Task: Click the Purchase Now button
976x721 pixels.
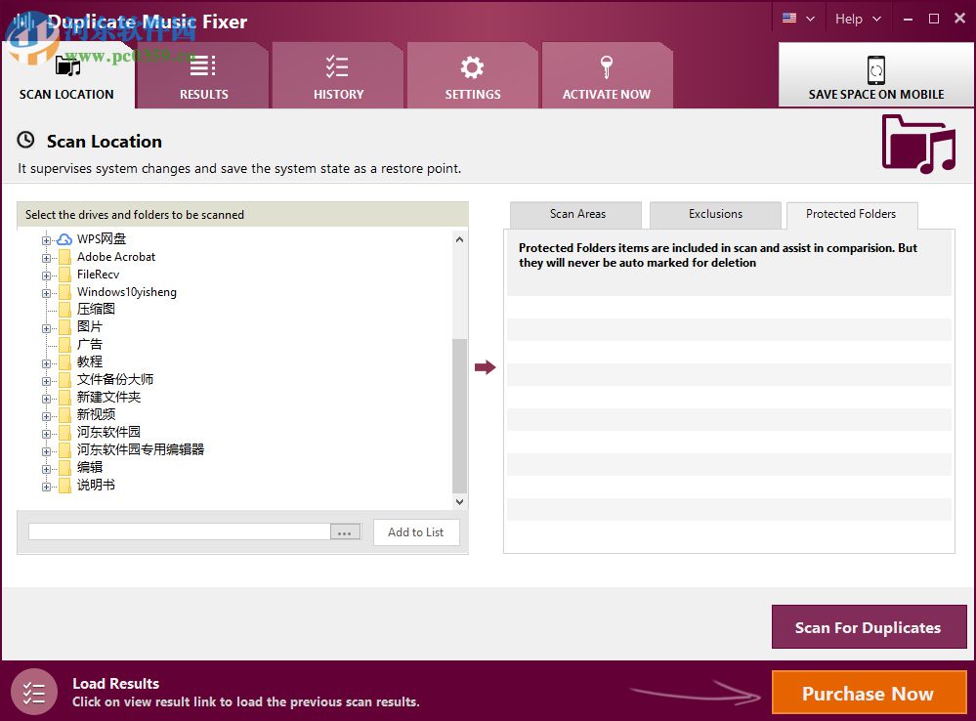Action: click(869, 693)
